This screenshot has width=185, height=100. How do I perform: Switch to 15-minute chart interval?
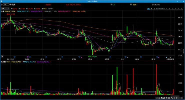[x=175, y=9]
